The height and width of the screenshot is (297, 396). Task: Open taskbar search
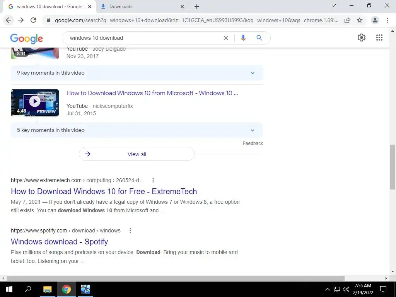[28, 289]
